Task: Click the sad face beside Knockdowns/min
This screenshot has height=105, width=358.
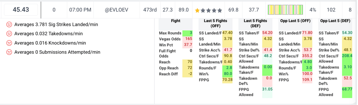Action: (9, 43)
